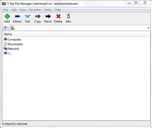Image resolution: width=152 pixels, height=128 pixels.
Task: Select the Documents folder icon
Action: (x=5, y=44)
